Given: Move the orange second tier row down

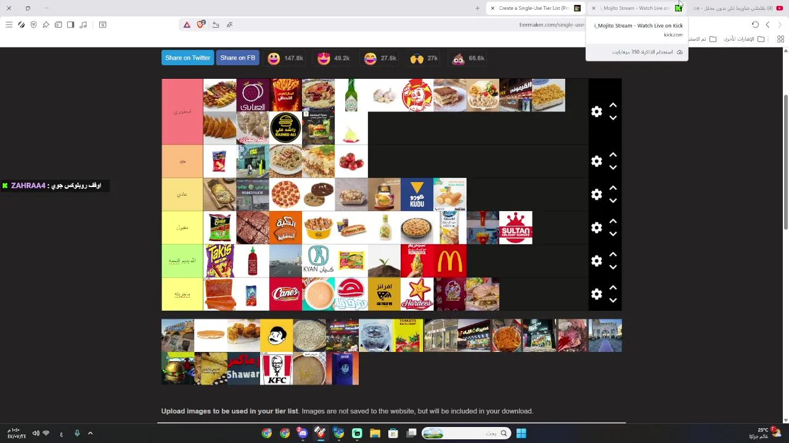Looking at the screenshot, I should point(613,167).
